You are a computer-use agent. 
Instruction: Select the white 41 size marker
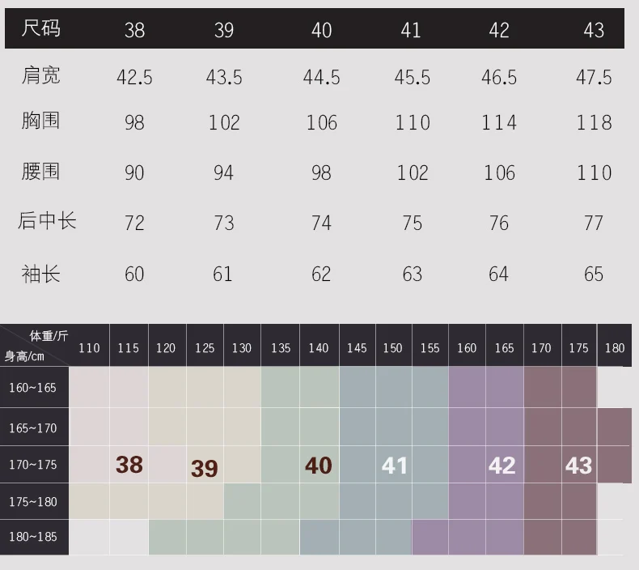(x=394, y=466)
